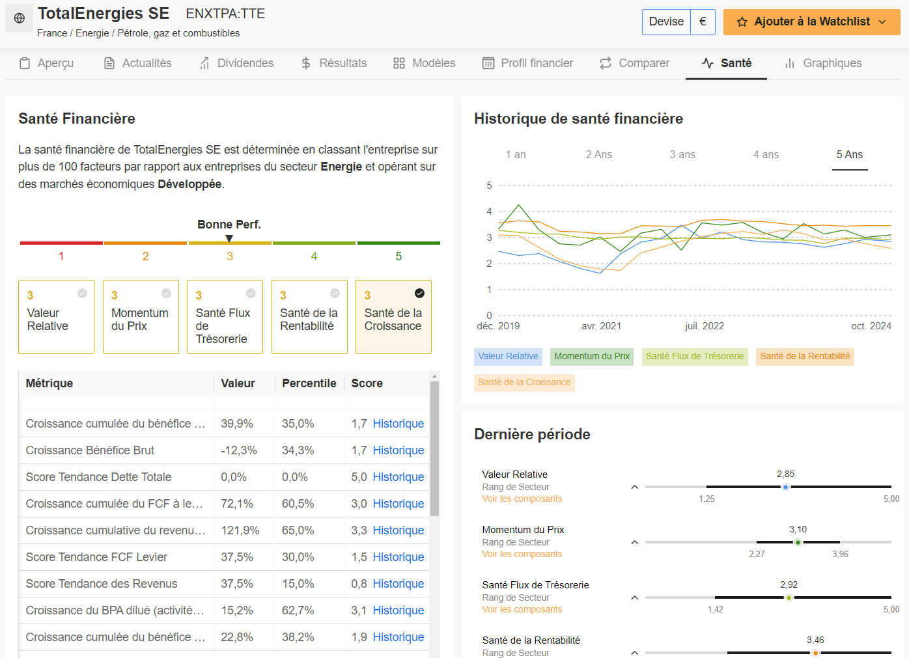Click the Santé pulse icon

(708, 63)
